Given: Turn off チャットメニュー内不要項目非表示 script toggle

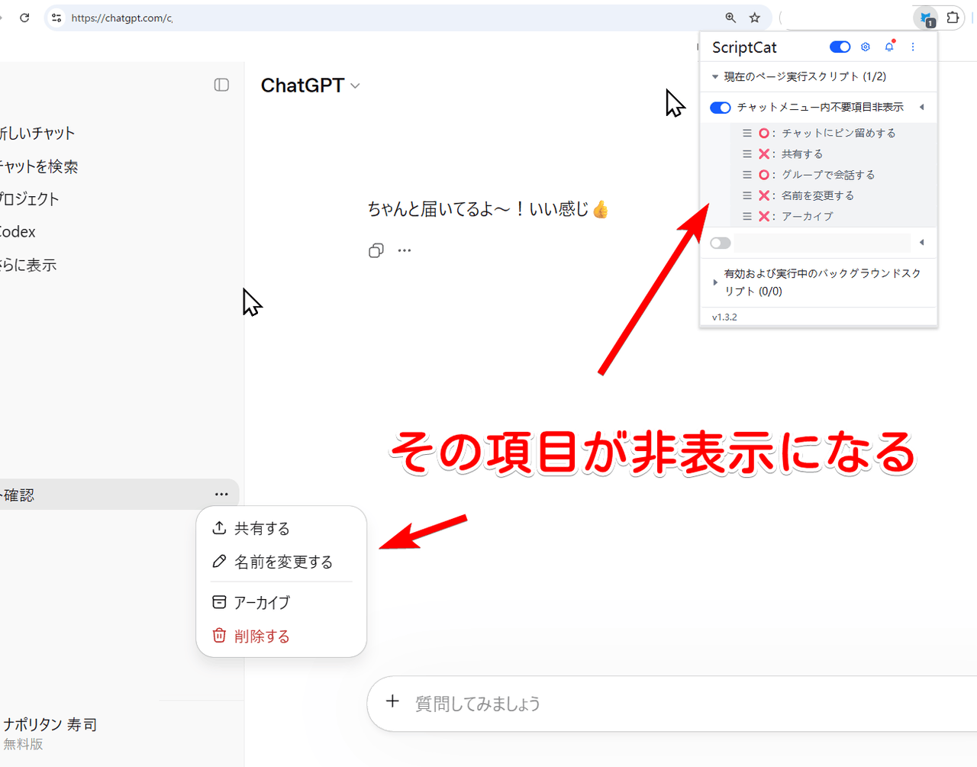Looking at the screenshot, I should coord(720,108).
